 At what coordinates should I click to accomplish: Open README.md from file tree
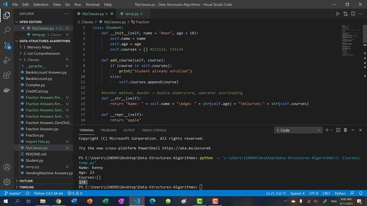[x=36, y=154]
